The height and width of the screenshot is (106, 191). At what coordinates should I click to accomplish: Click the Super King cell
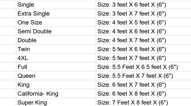[56, 102]
